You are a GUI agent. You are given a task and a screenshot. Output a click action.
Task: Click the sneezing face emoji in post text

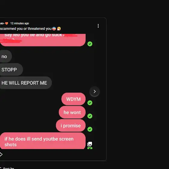[59, 29]
